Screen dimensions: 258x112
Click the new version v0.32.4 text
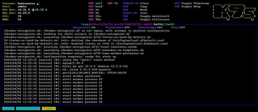coord(41,10)
